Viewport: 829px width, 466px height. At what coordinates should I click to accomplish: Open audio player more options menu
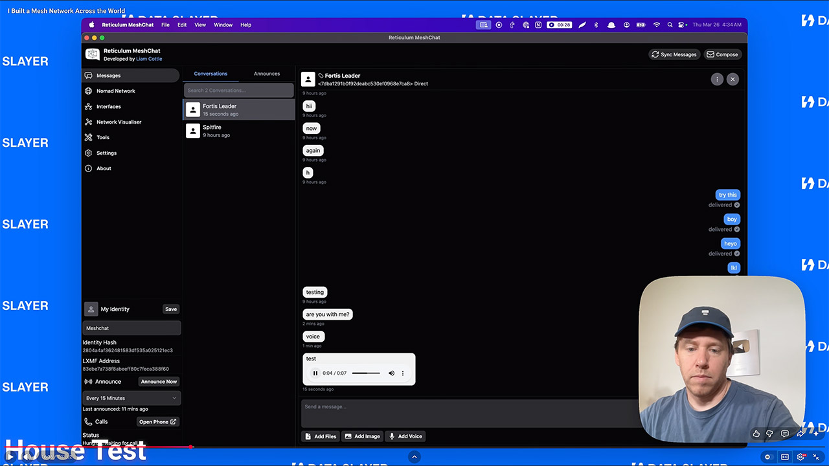coord(403,373)
